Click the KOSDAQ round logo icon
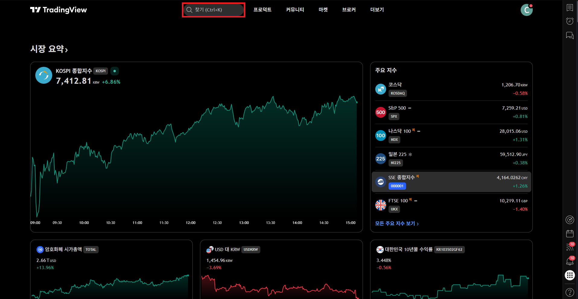This screenshot has width=578, height=299. [x=381, y=89]
